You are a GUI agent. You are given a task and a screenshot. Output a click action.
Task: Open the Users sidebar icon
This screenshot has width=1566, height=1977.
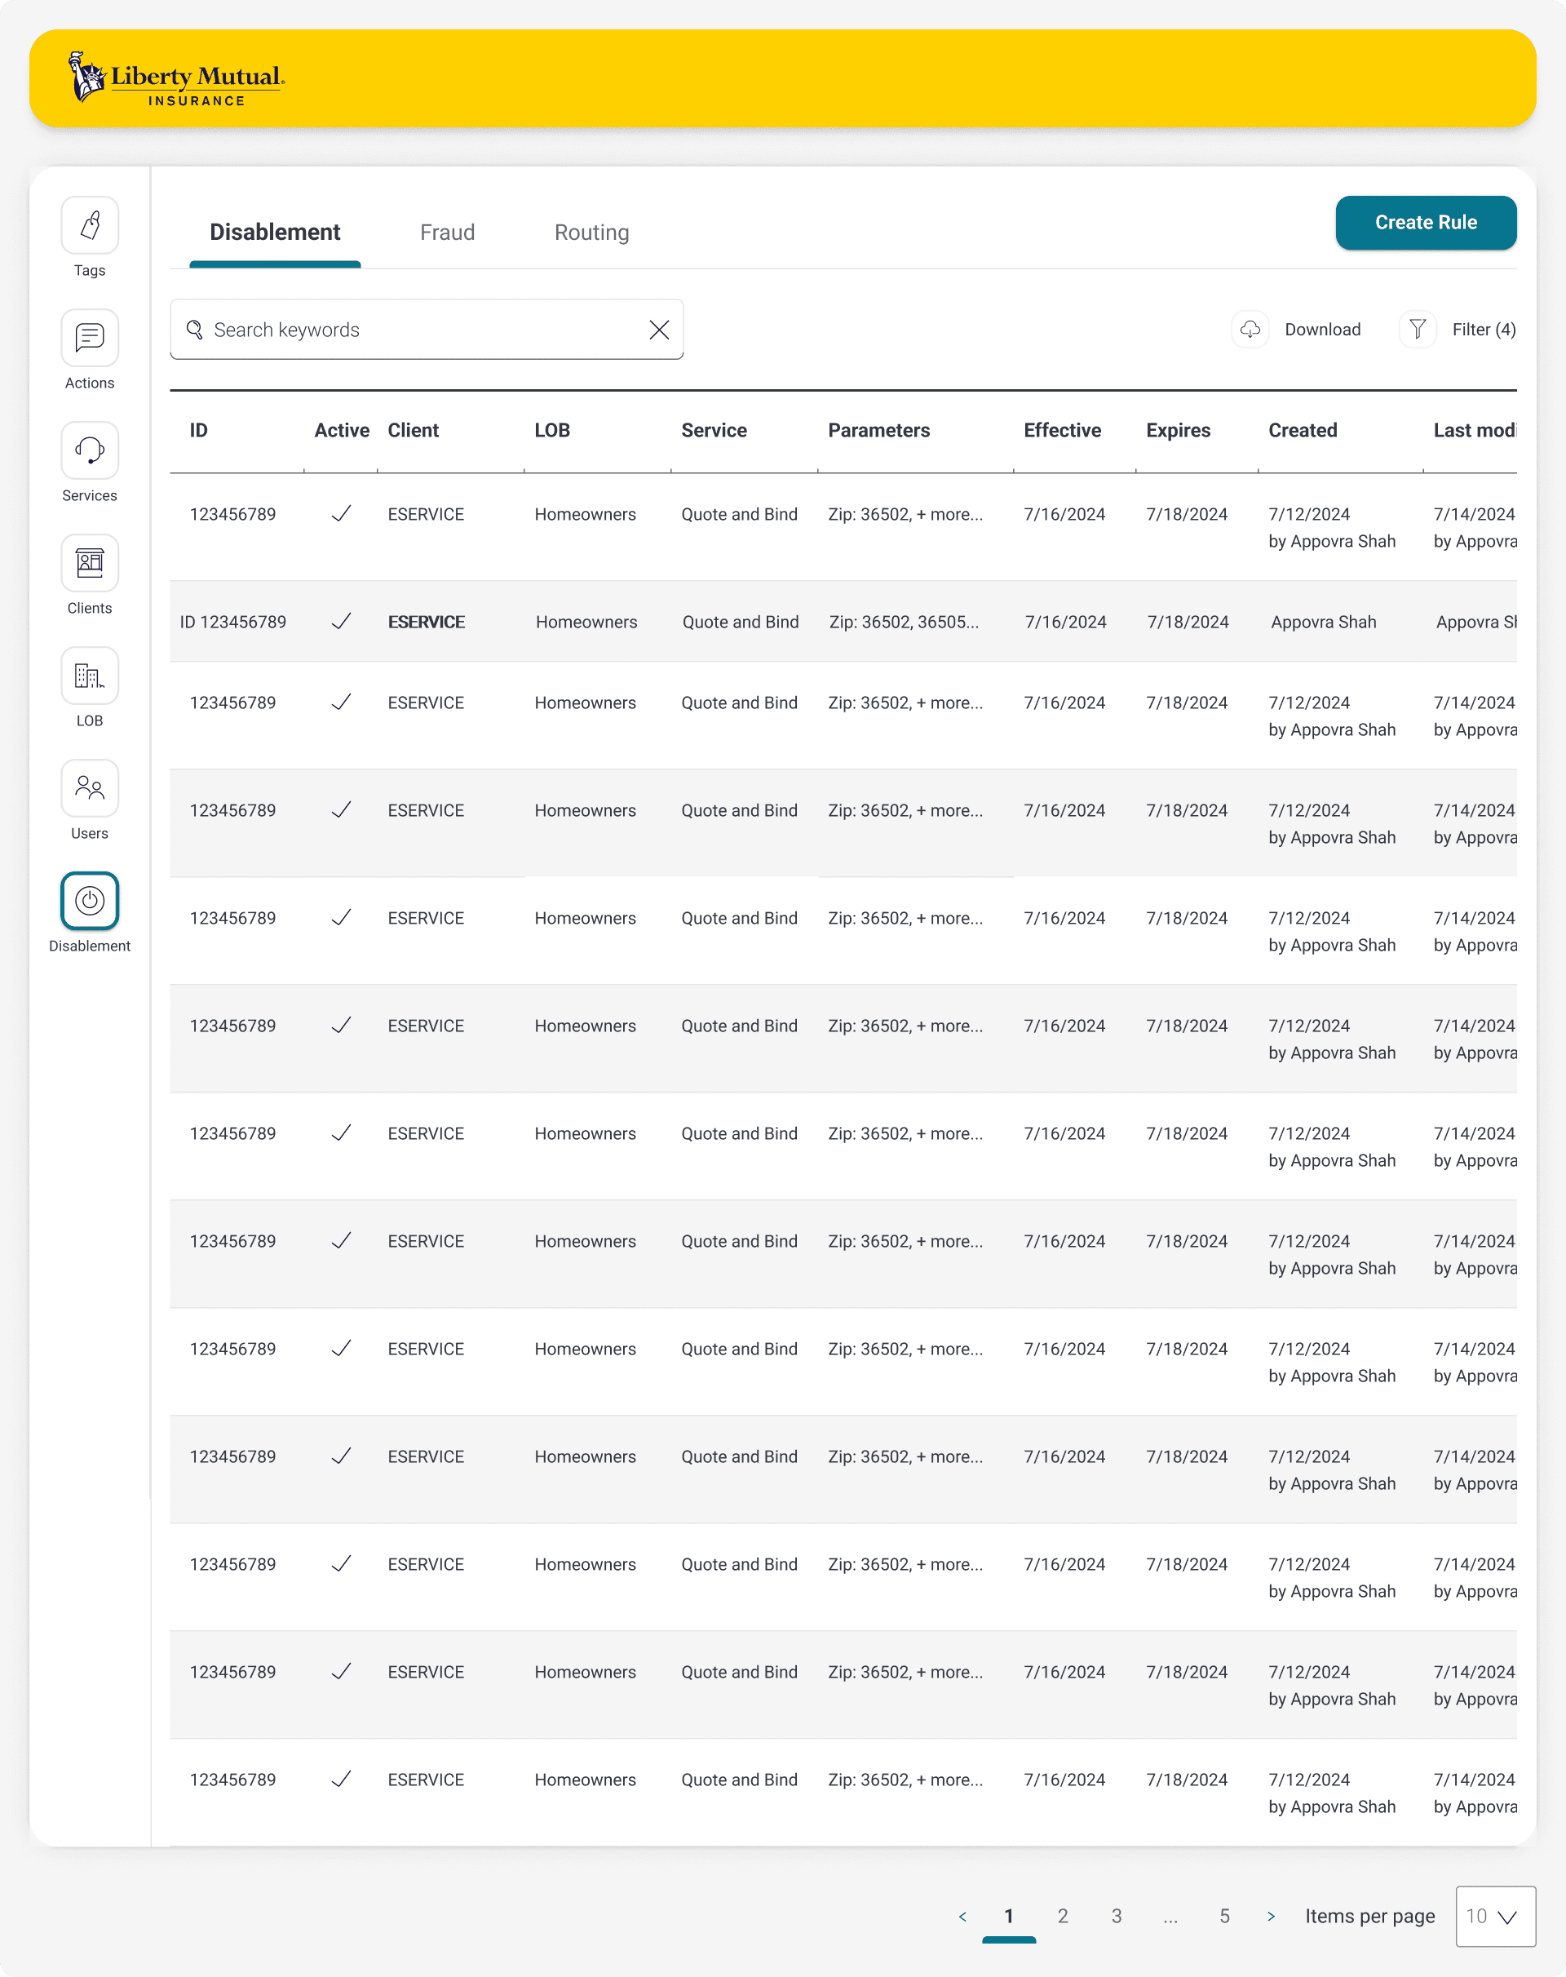90,789
